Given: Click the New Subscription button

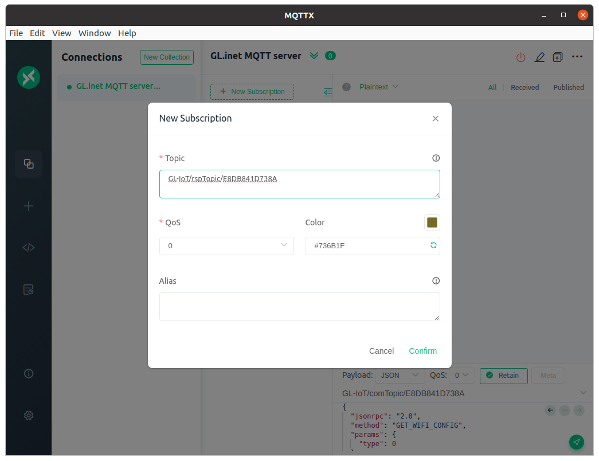Looking at the screenshot, I should pyautogui.click(x=252, y=92).
